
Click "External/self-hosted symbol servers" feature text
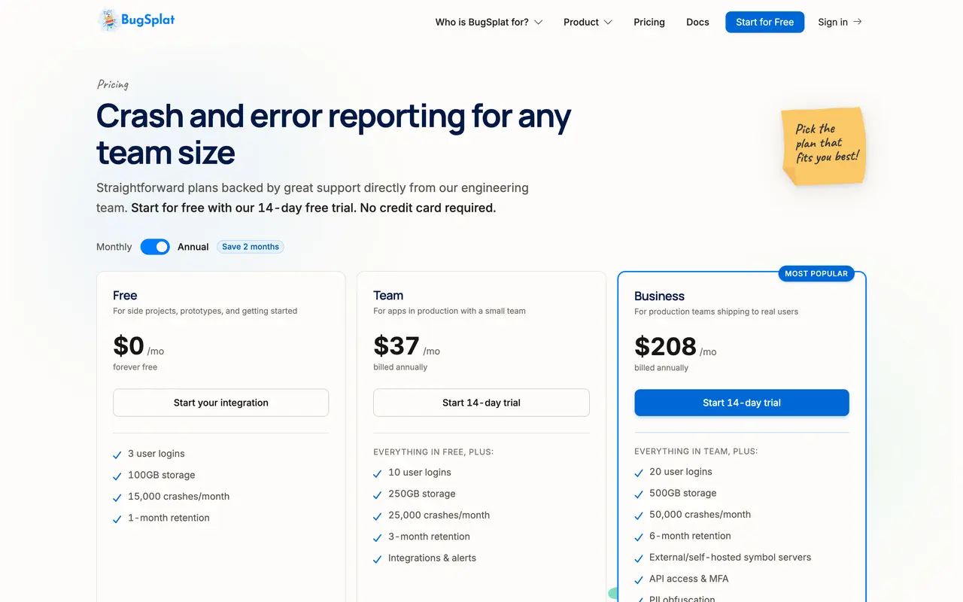point(731,558)
